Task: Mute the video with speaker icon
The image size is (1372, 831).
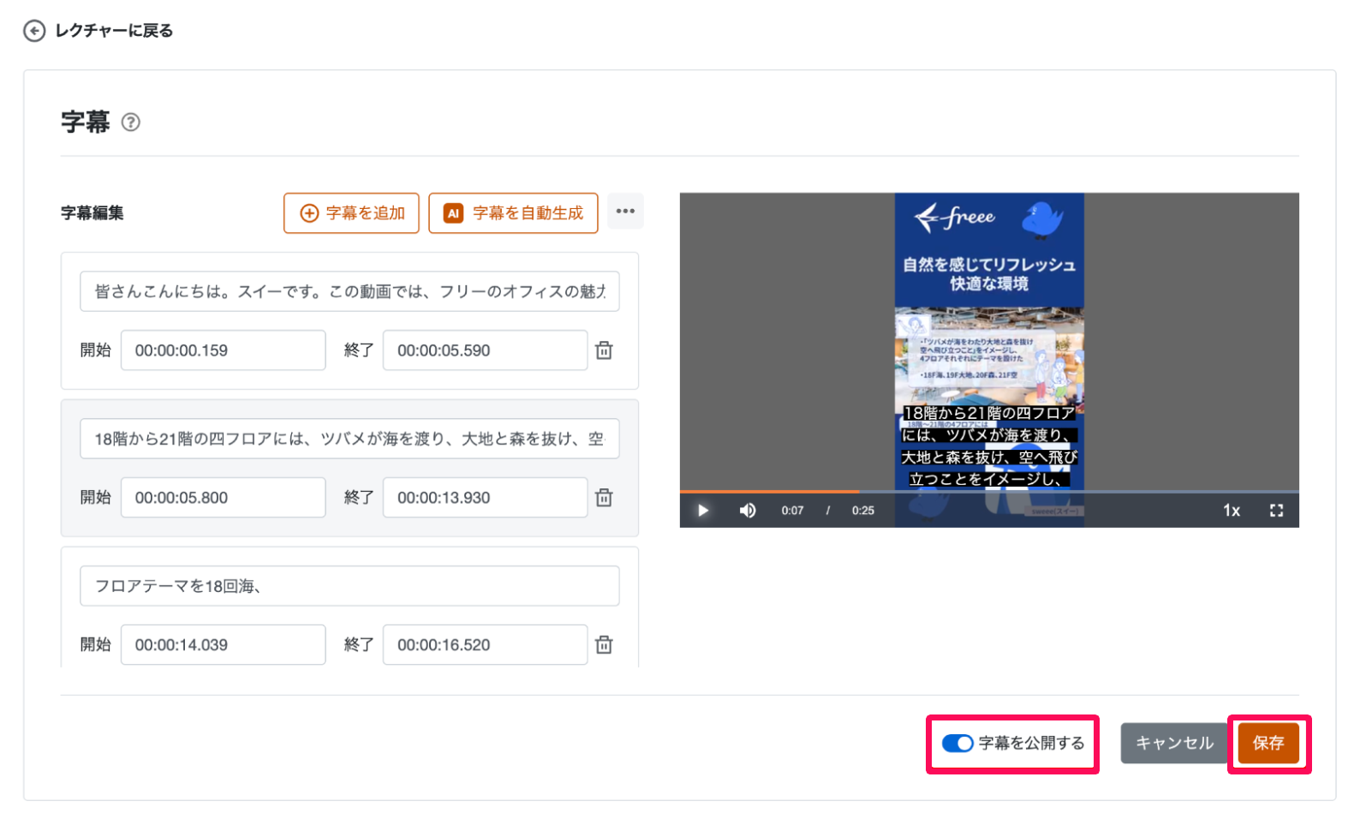Action: click(748, 511)
